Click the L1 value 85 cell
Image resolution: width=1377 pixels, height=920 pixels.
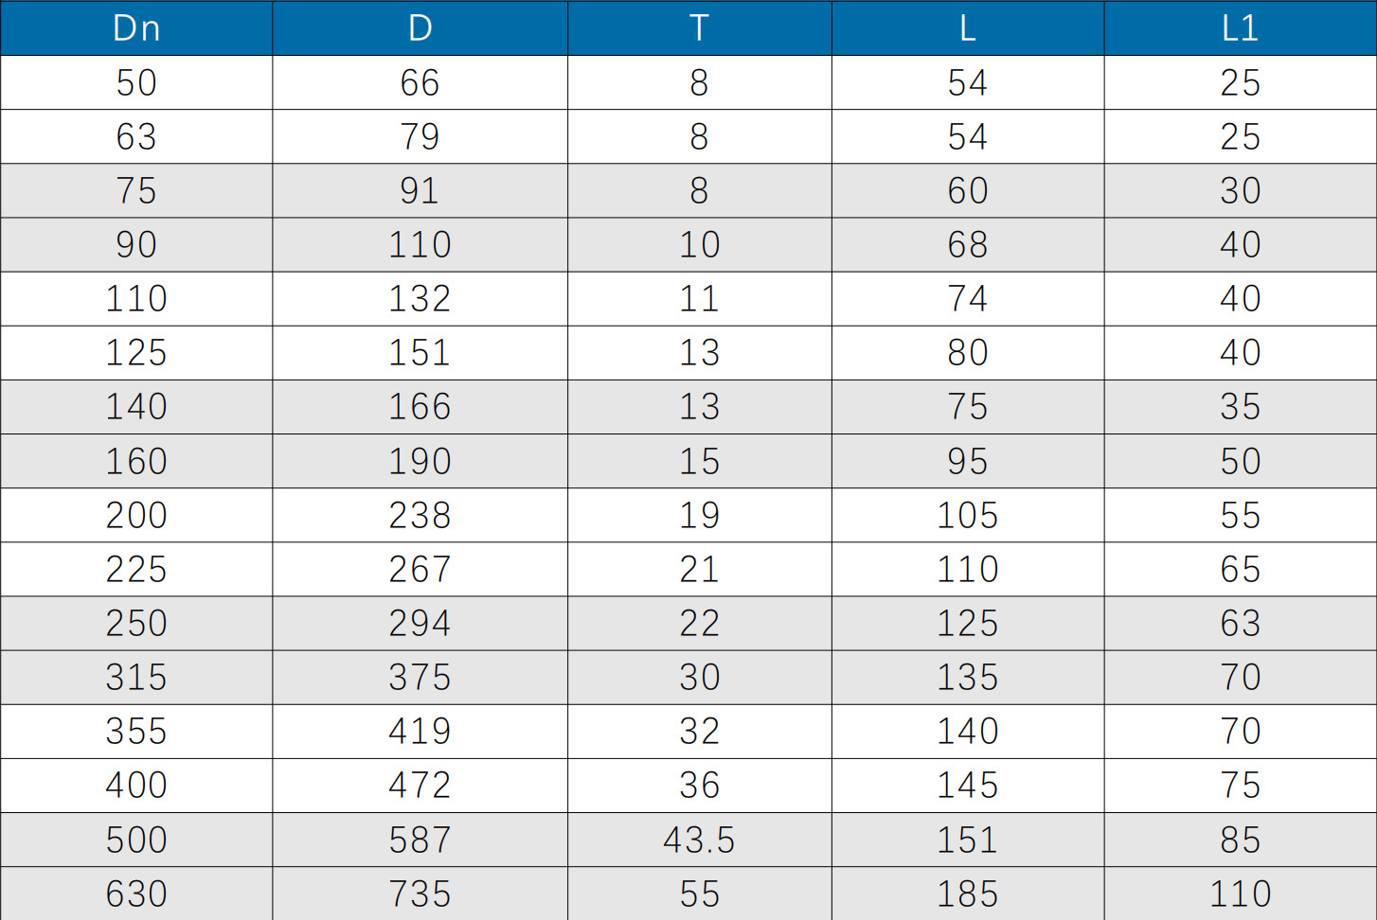1240,840
